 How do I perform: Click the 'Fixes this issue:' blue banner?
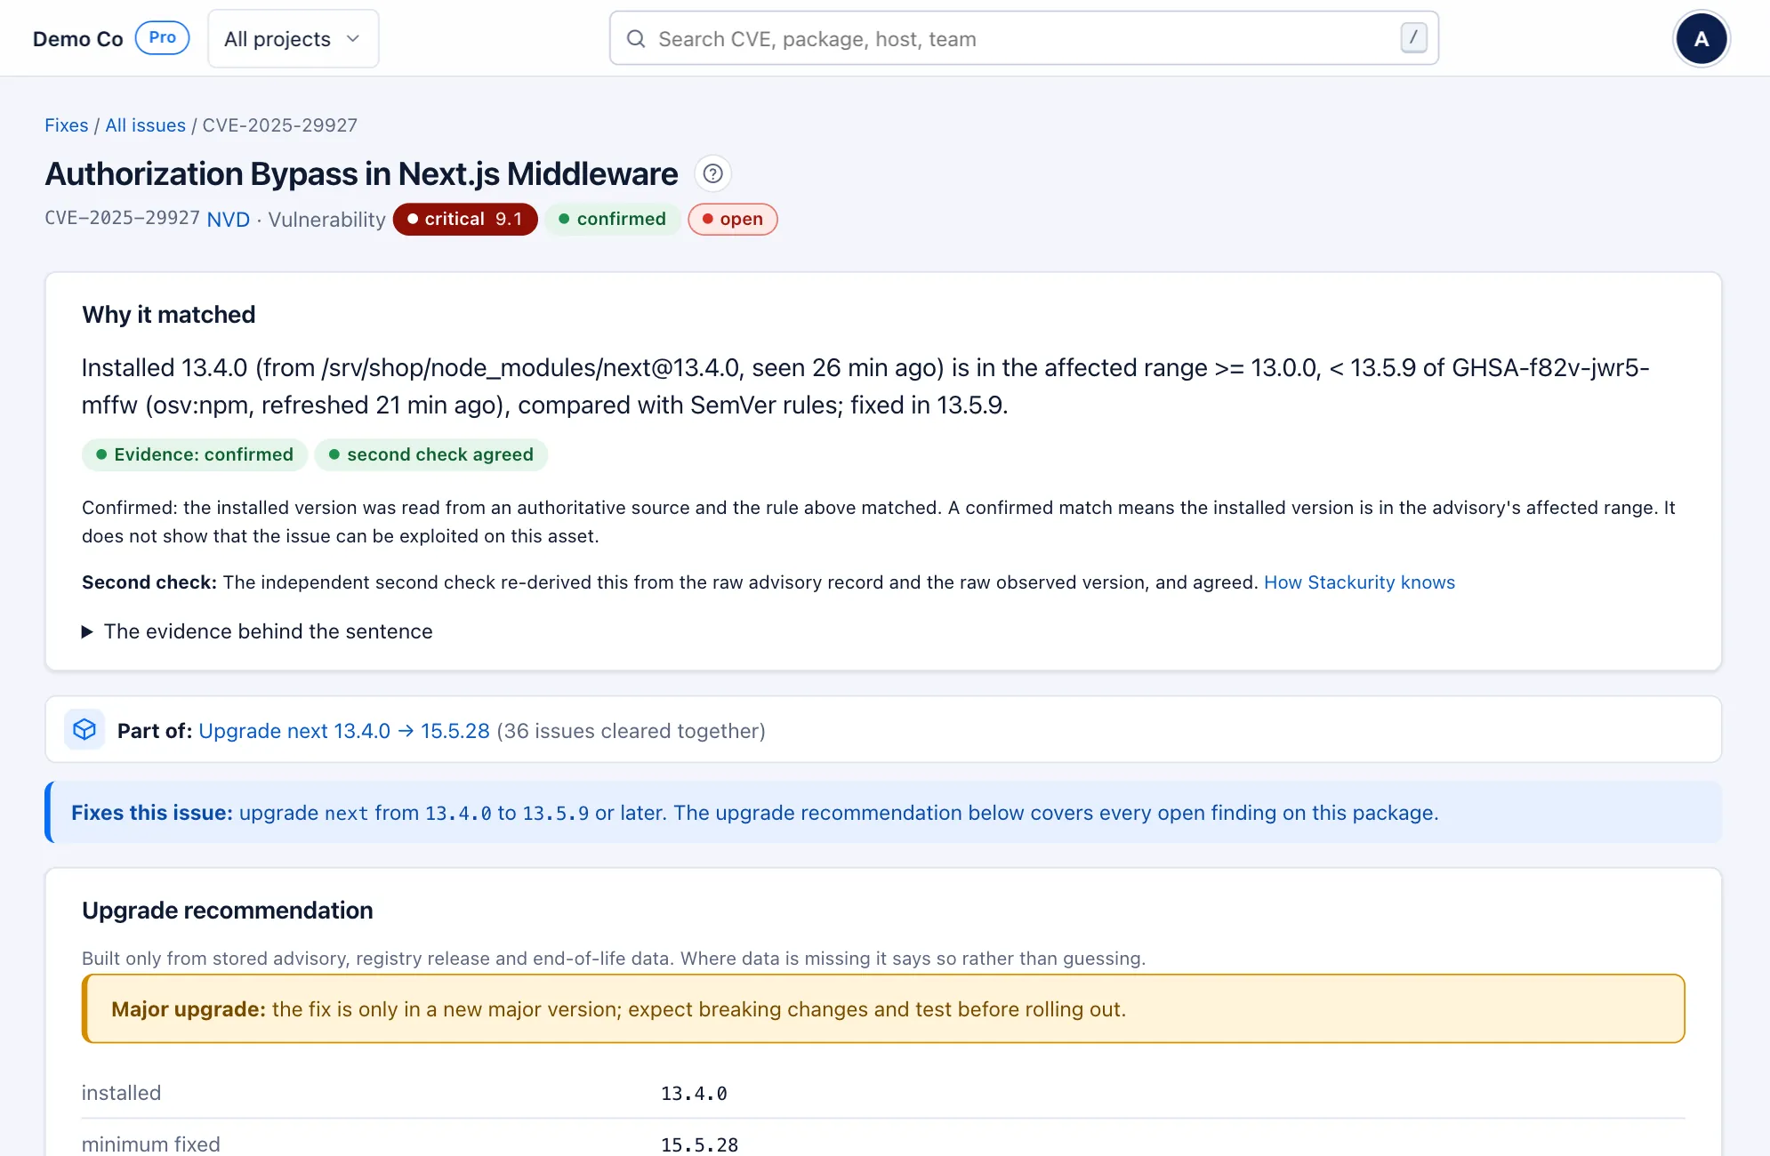tap(883, 813)
